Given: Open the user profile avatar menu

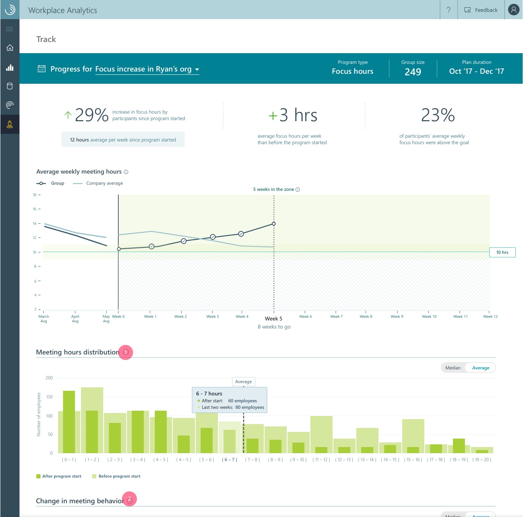Looking at the screenshot, I should [513, 10].
